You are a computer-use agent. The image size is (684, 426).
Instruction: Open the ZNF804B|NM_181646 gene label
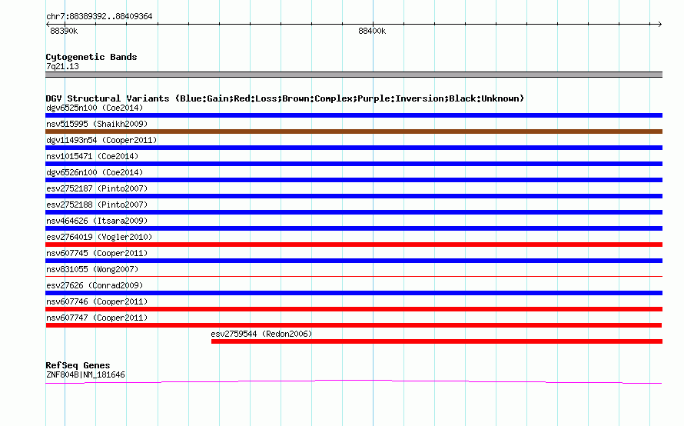[x=85, y=374]
